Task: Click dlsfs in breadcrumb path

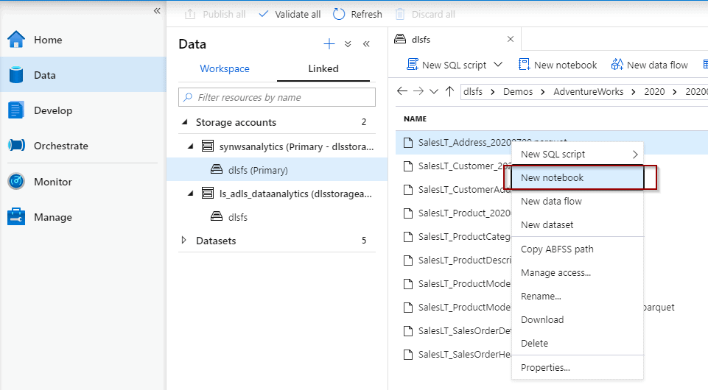Action: pos(473,91)
